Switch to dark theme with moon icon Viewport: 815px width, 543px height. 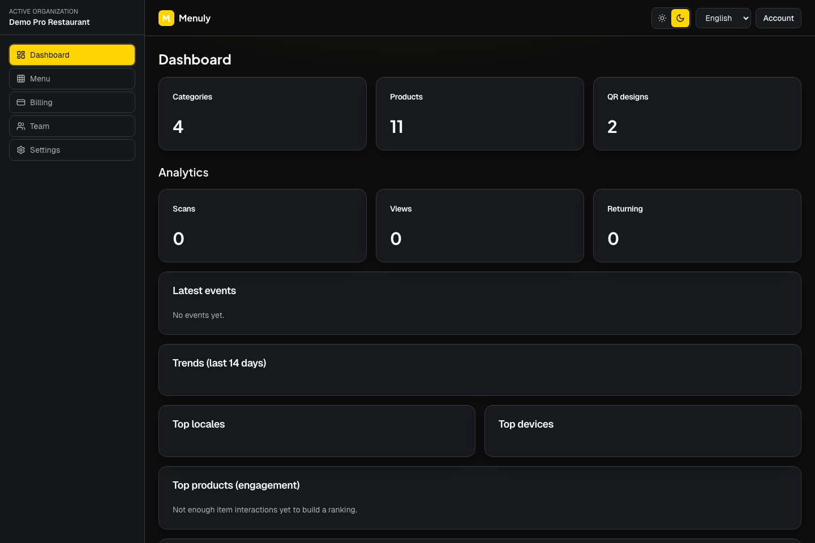(x=680, y=18)
